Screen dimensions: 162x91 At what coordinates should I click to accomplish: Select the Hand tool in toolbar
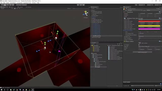coord(2,5)
